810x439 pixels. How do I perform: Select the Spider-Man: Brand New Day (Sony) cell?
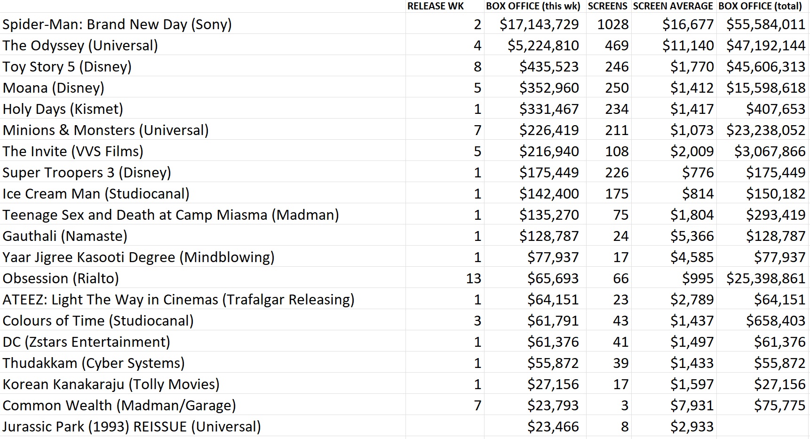click(117, 24)
